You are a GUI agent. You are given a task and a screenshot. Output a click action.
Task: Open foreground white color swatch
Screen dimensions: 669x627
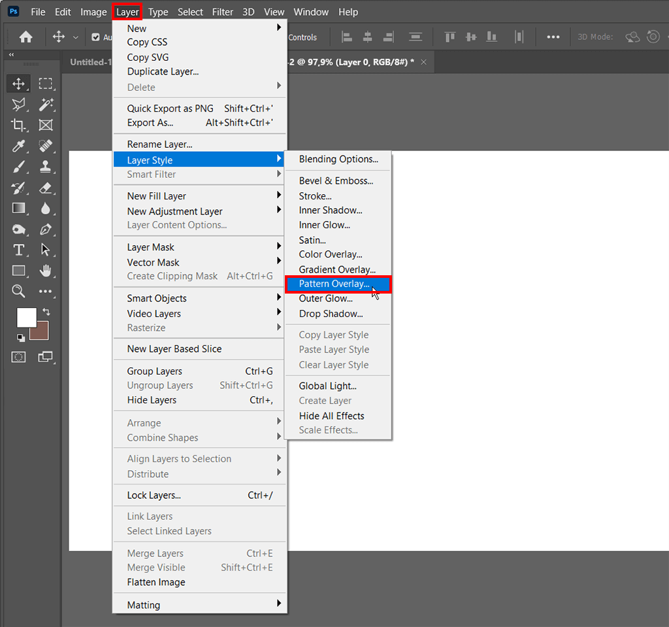25,316
